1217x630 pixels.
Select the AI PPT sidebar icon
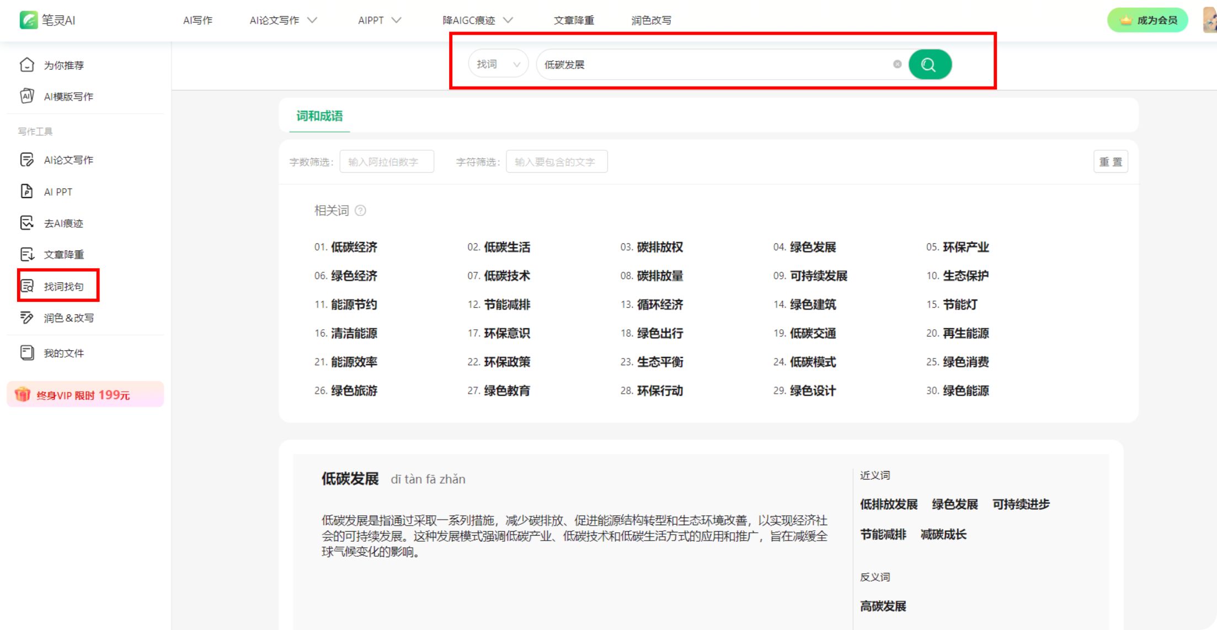[26, 191]
